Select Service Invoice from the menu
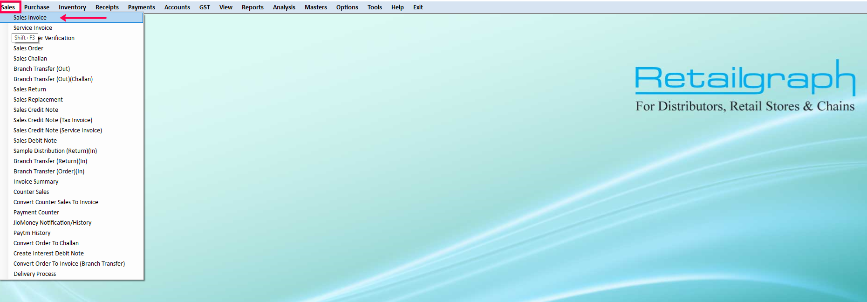Image resolution: width=867 pixels, height=302 pixels. tap(72, 28)
